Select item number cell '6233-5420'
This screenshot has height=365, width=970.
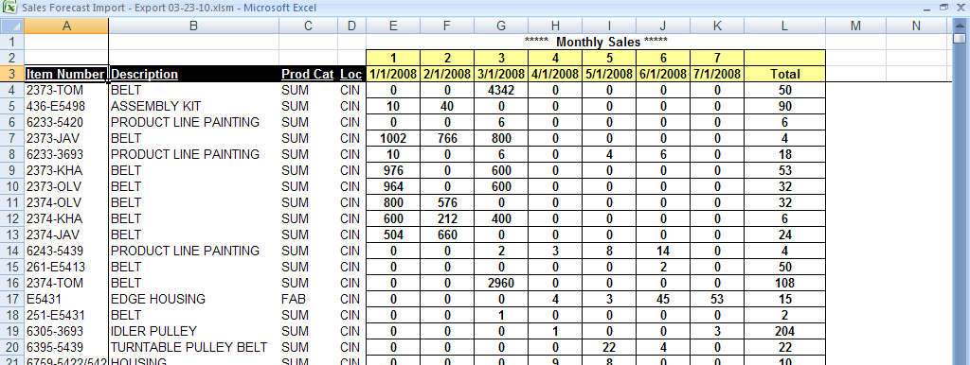click(66, 122)
